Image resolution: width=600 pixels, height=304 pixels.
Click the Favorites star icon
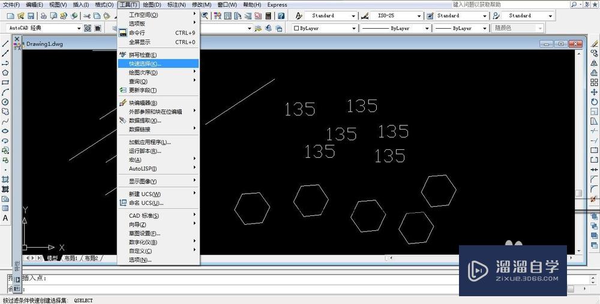point(595,5)
